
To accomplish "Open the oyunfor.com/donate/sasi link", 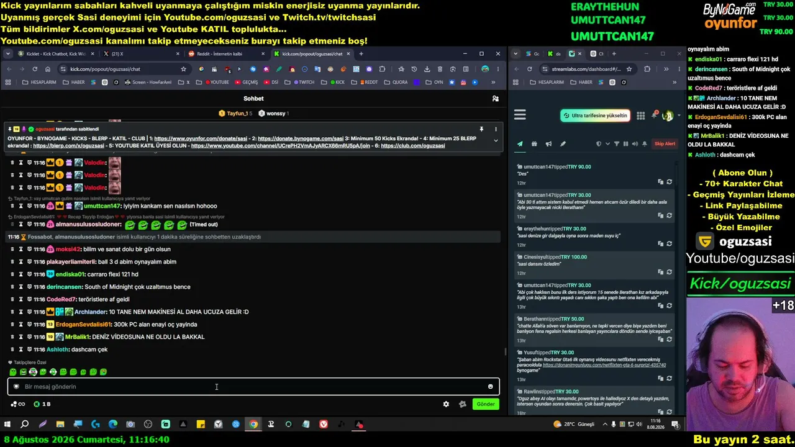I will click(x=201, y=138).
